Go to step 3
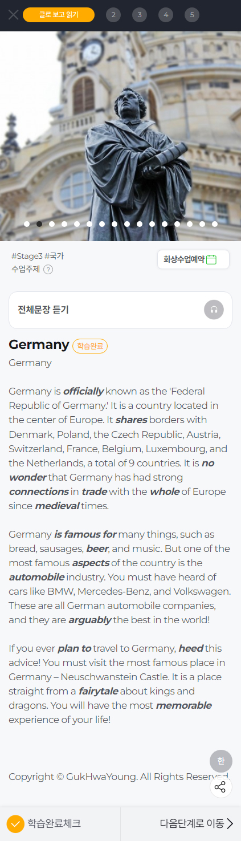Screen dimensions: 241x841 (x=140, y=15)
